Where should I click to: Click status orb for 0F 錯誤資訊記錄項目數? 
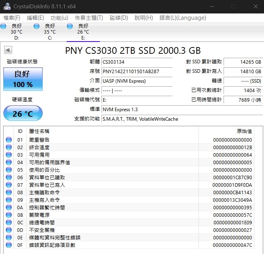9,245
